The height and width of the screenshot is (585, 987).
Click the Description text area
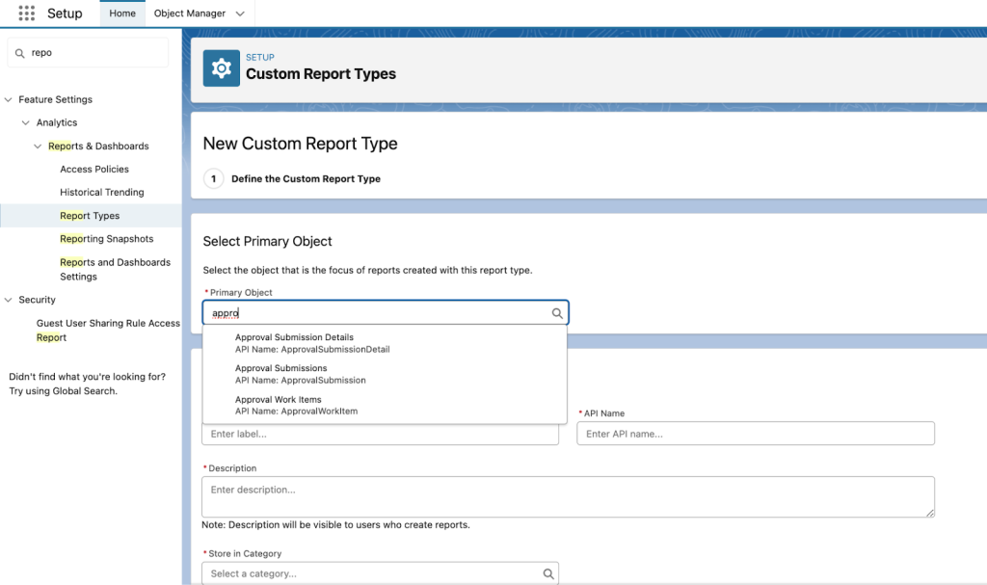click(x=568, y=497)
